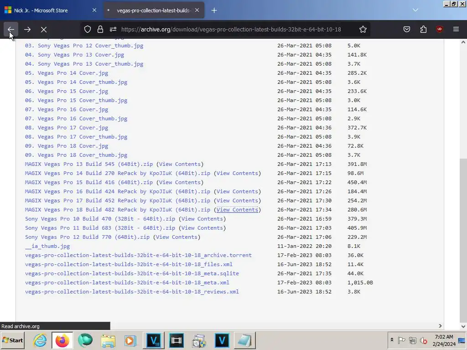The width and height of the screenshot is (467, 350).
Task: Open Vegas Pro 18 taskbar icon
Action: [x=154, y=340]
